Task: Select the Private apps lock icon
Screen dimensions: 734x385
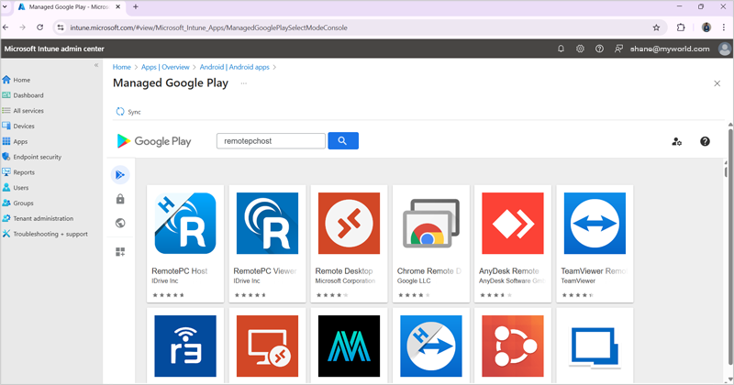Action: 120,199
